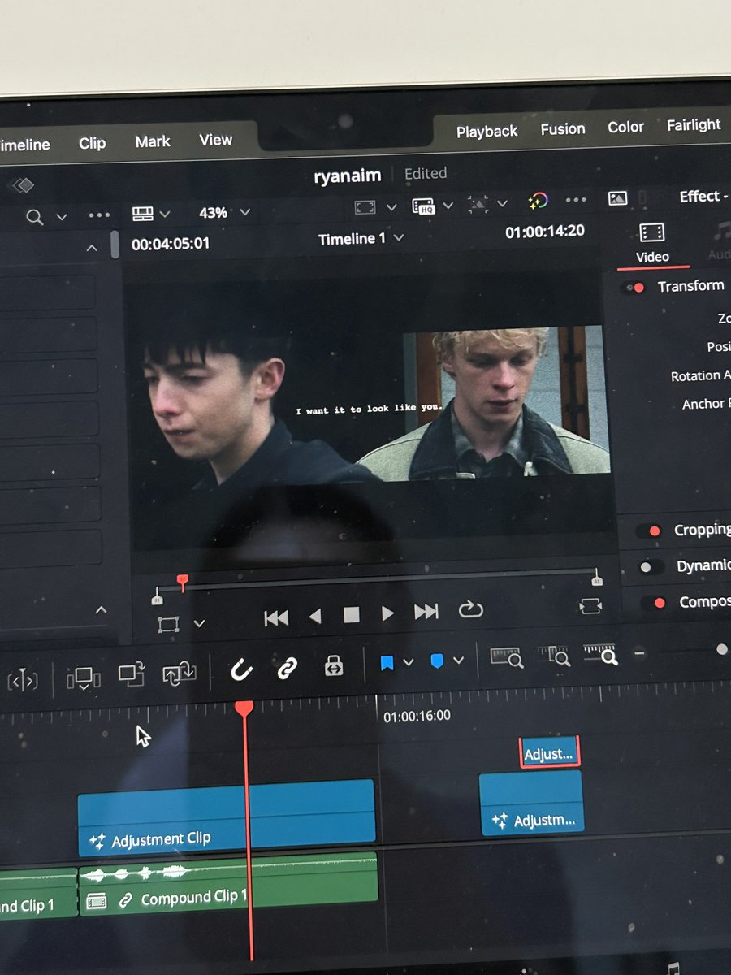
Task: Open the search filter dropdown arrow
Action: point(62,217)
